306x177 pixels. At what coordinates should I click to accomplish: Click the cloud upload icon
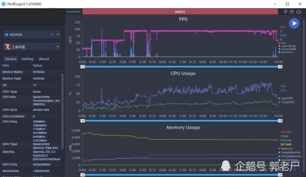[x=299, y=12]
